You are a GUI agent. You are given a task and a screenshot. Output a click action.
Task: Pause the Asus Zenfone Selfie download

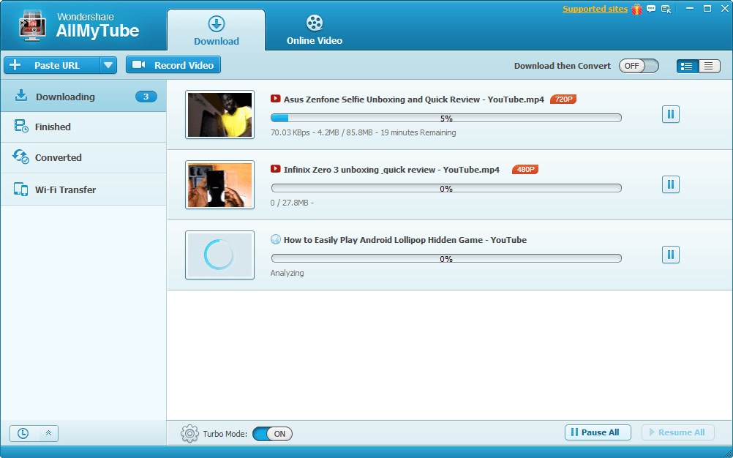[670, 114]
